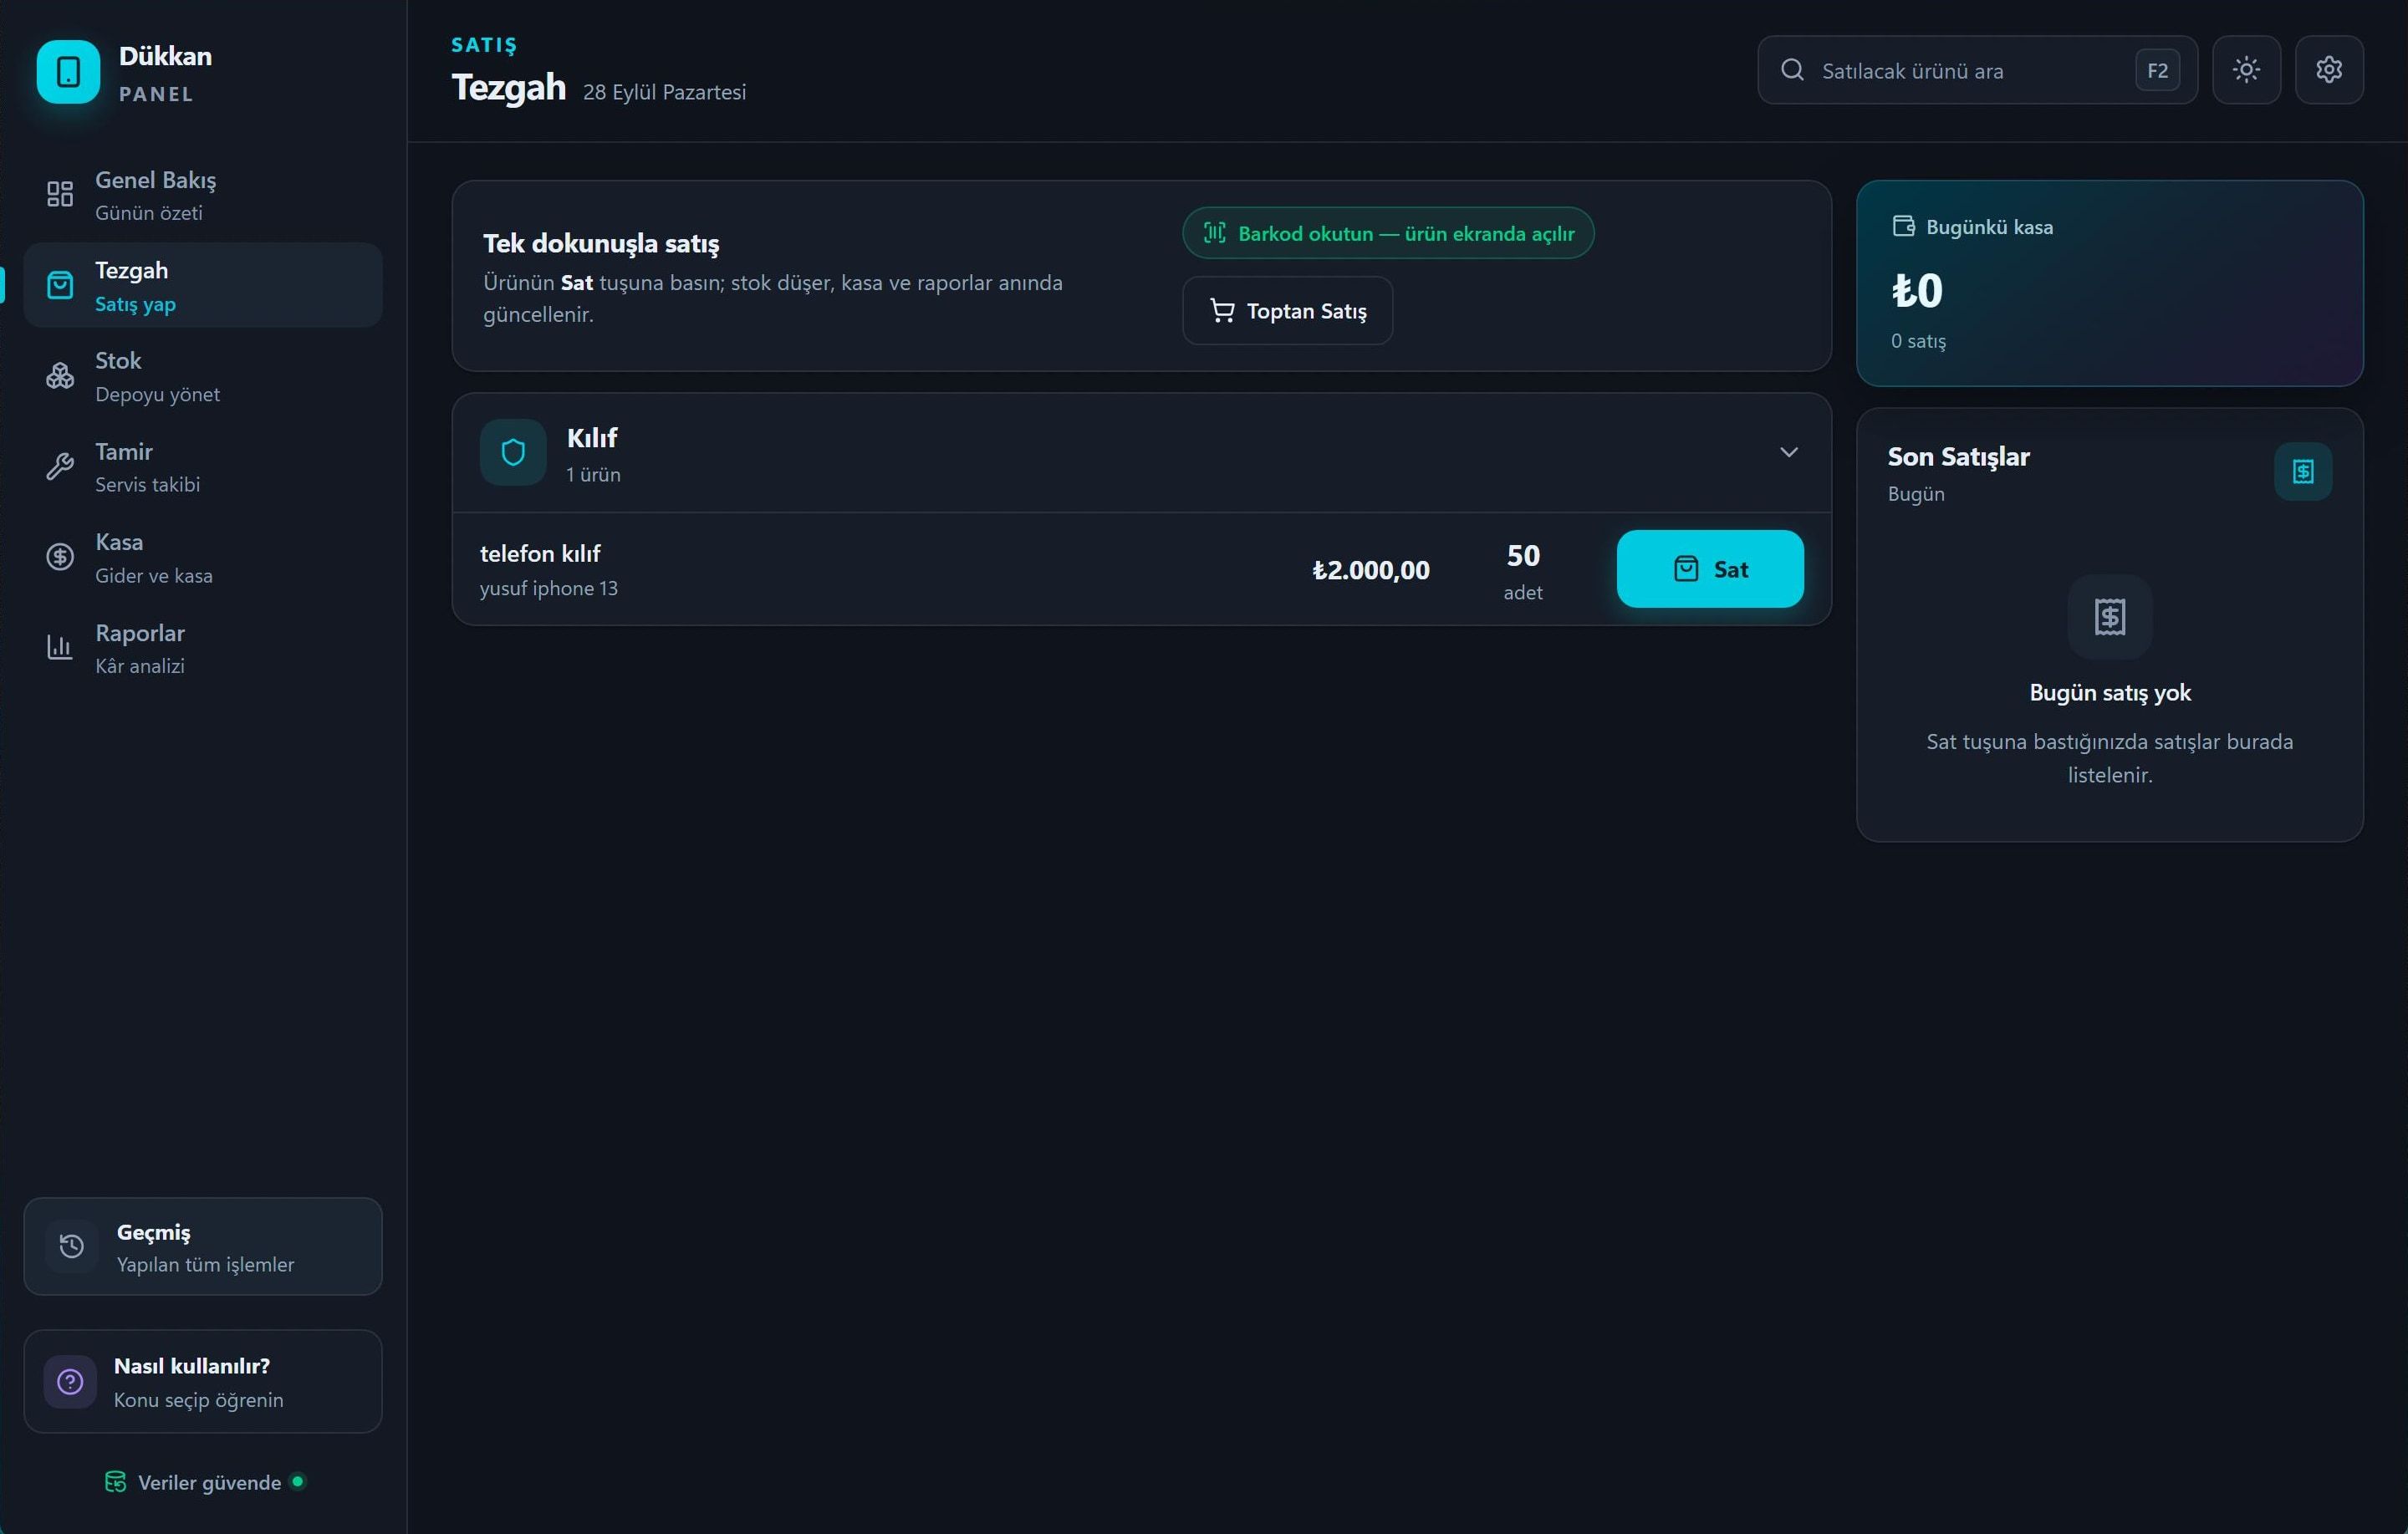
Task: Click the Nasıl kullanılır question mark icon
Action: (x=70, y=1381)
